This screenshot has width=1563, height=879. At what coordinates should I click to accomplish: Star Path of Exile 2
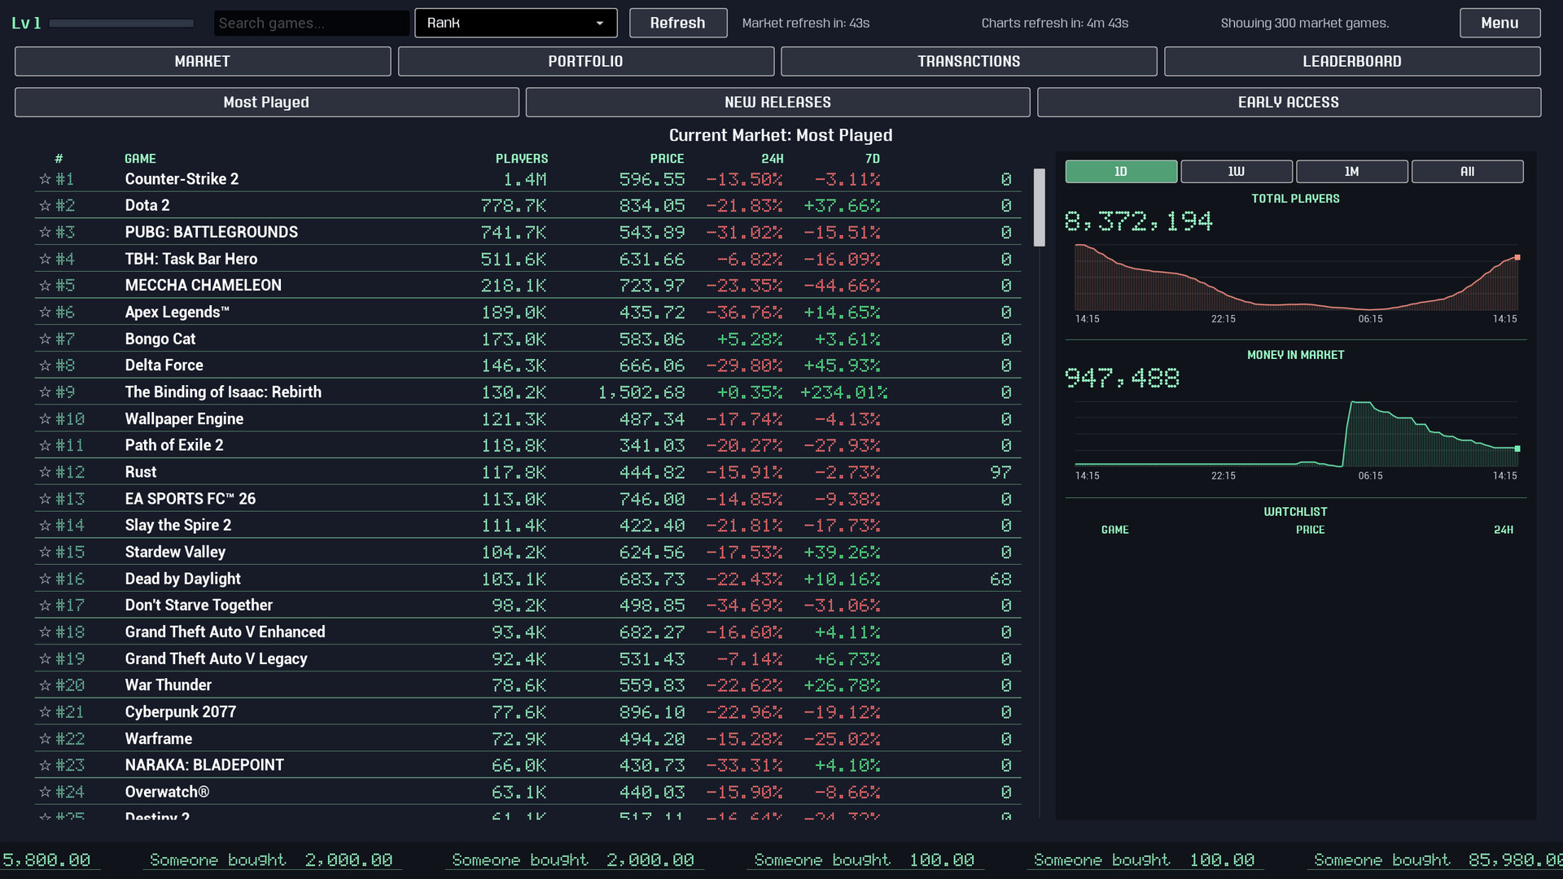46,445
